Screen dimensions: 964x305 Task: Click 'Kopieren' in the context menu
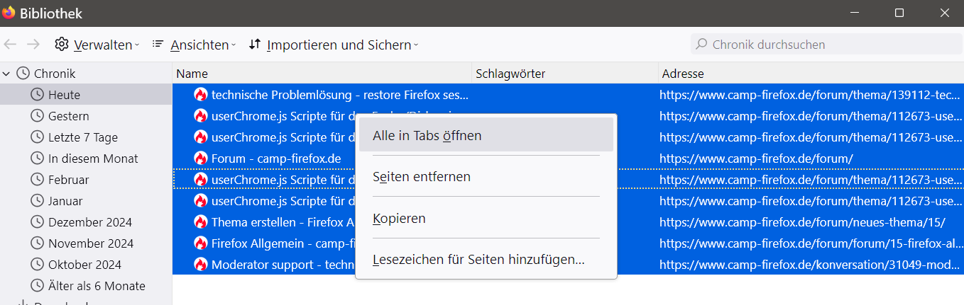pos(399,219)
